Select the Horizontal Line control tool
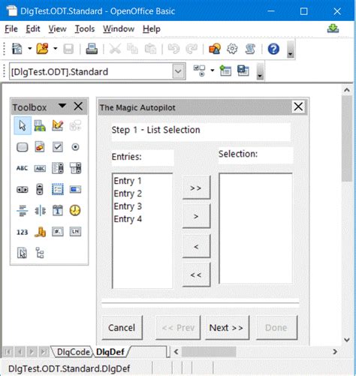The image size is (356, 376). pos(23,210)
